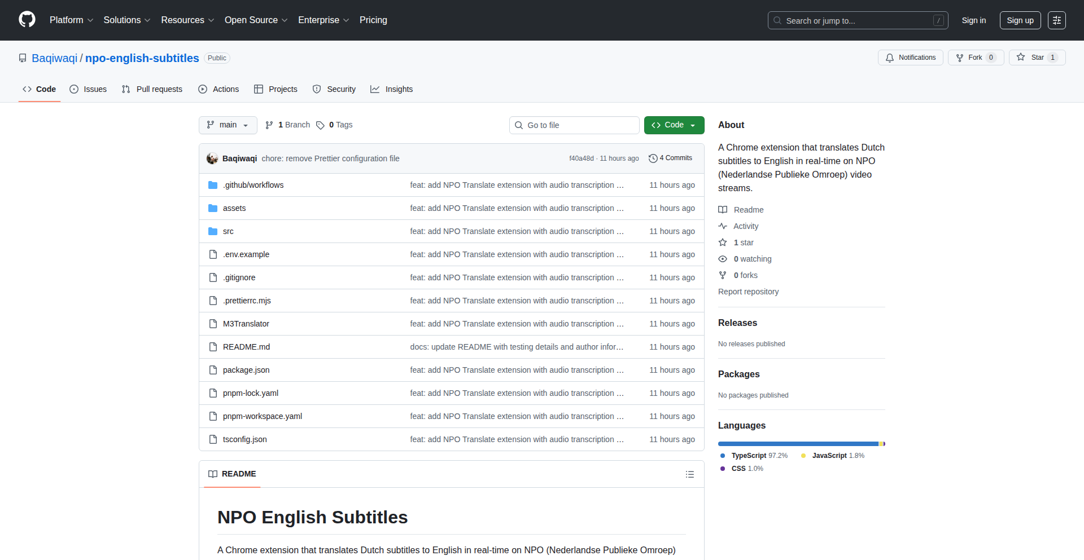Viewport: 1084px width, 560px height.
Task: Open the header appearance settings icon
Action: click(x=1056, y=20)
